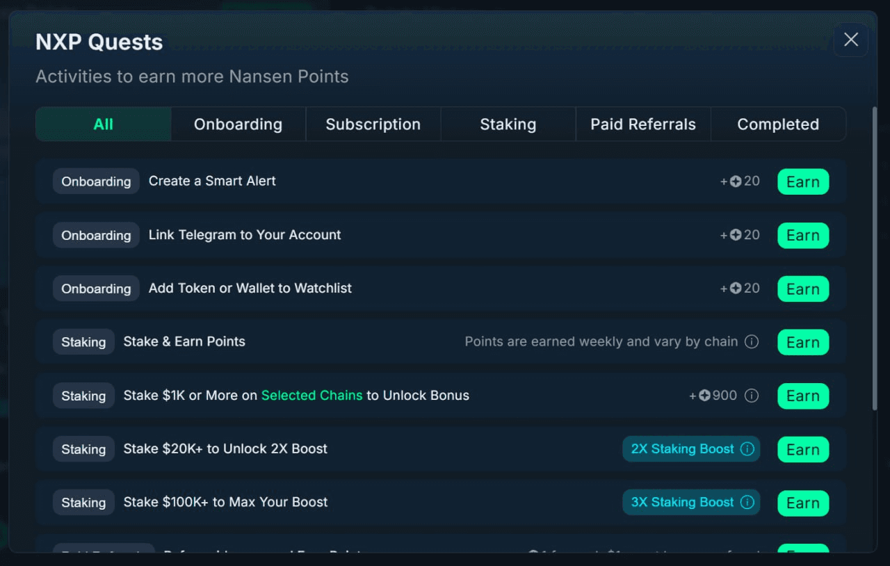Click info icon in 3X Staking Boost badge
Image resolution: width=890 pixels, height=566 pixels.
[747, 502]
